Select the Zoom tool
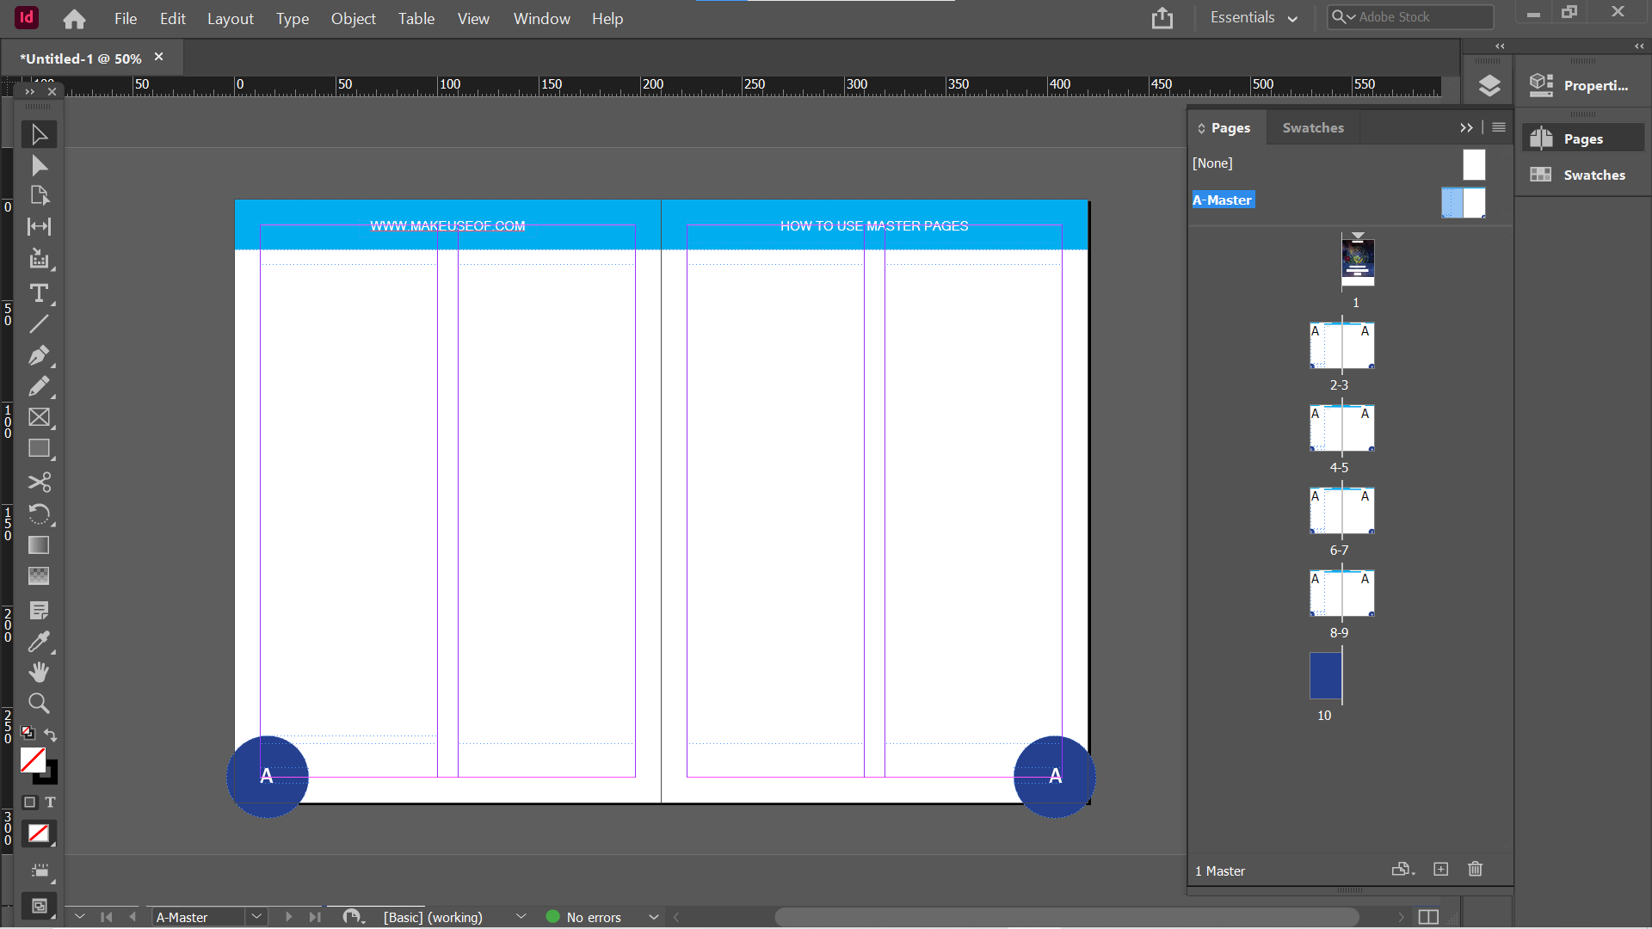The image size is (1652, 929). [x=39, y=703]
